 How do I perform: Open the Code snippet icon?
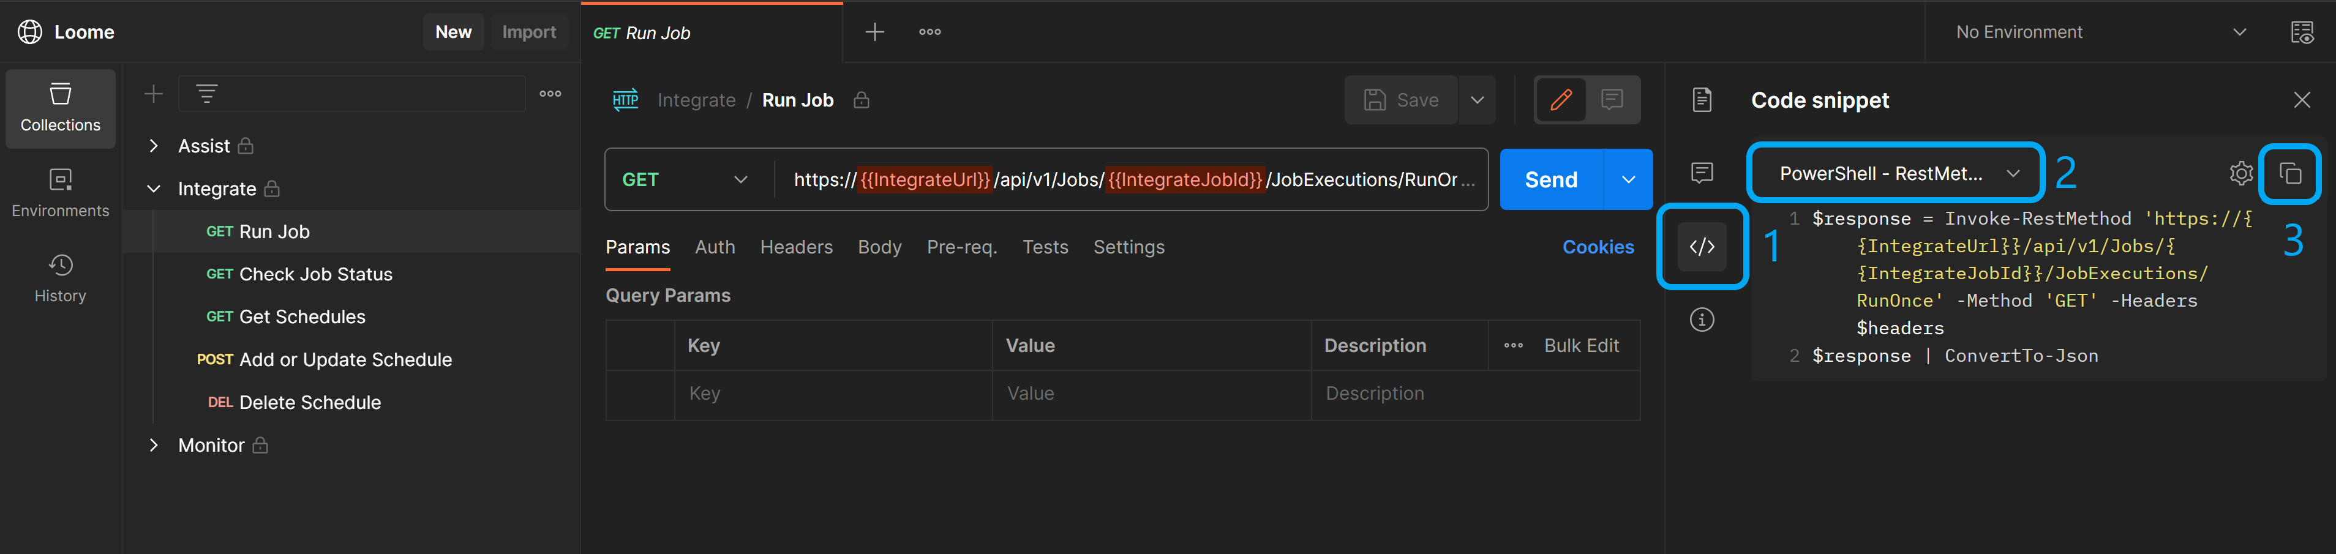click(1702, 247)
